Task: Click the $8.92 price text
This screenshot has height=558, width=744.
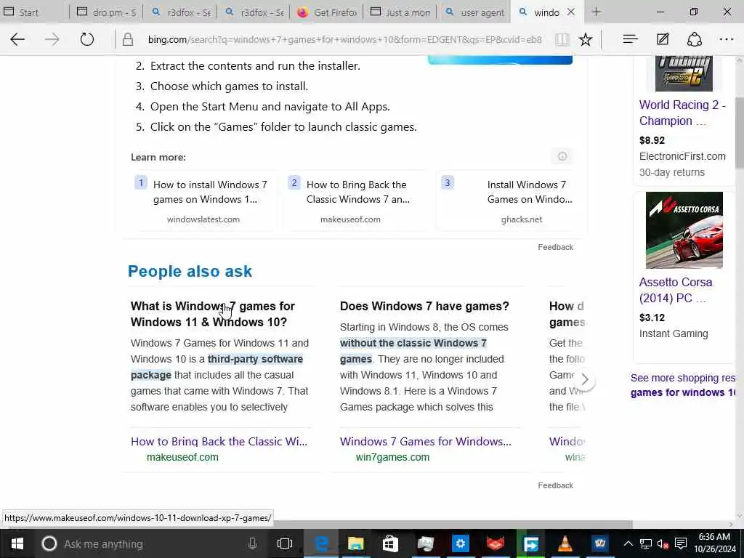Action: point(652,140)
